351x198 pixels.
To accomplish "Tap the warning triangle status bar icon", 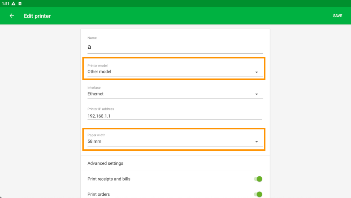I will (x=13, y=4).
